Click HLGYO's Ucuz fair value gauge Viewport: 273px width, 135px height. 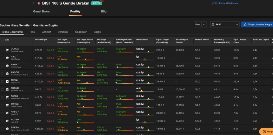tap(85, 123)
